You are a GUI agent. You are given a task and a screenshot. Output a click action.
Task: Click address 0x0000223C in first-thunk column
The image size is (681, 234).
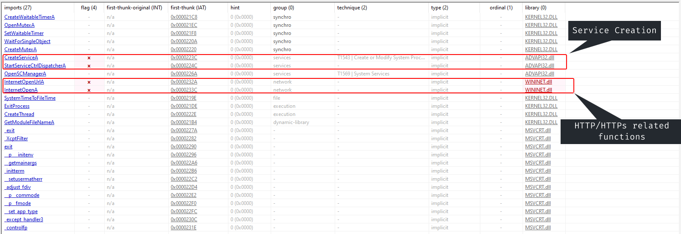click(184, 58)
